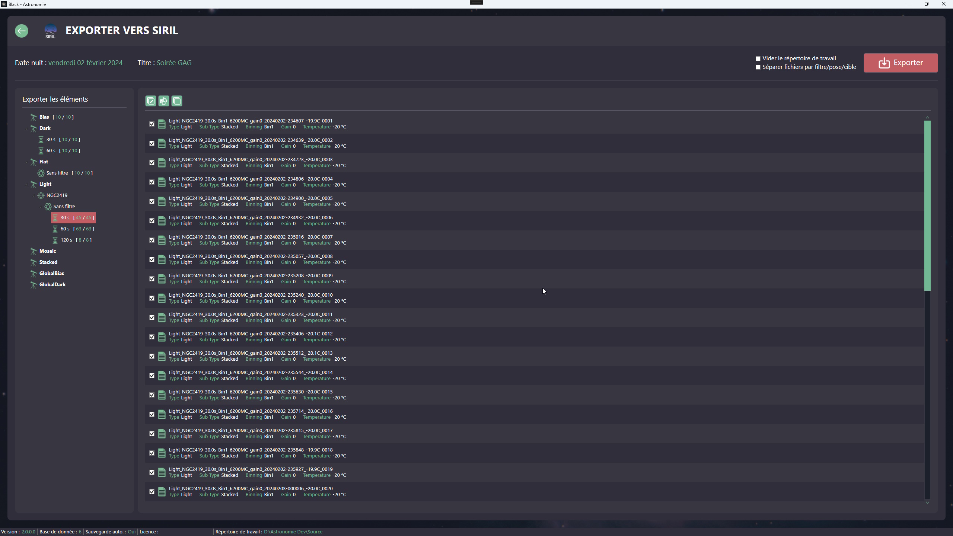This screenshot has width=953, height=536.
Task: Click the telescope icon next to Mosaic
Action: (34, 251)
